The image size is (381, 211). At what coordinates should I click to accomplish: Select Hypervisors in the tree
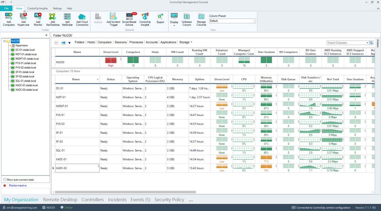(22, 45)
